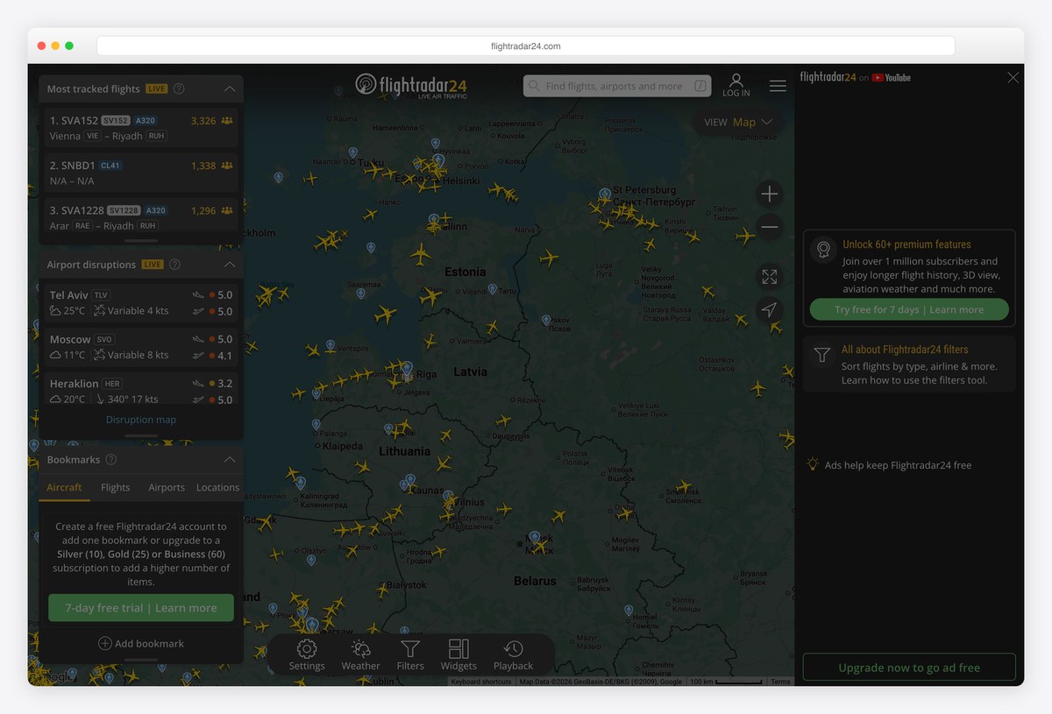This screenshot has width=1052, height=714.
Task: Zoom in with the plus button
Action: click(x=770, y=194)
